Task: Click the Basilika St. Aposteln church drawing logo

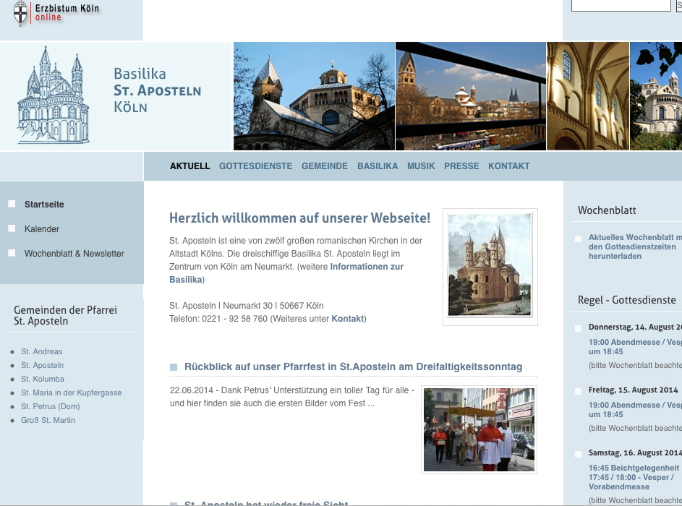Action: coord(53,95)
